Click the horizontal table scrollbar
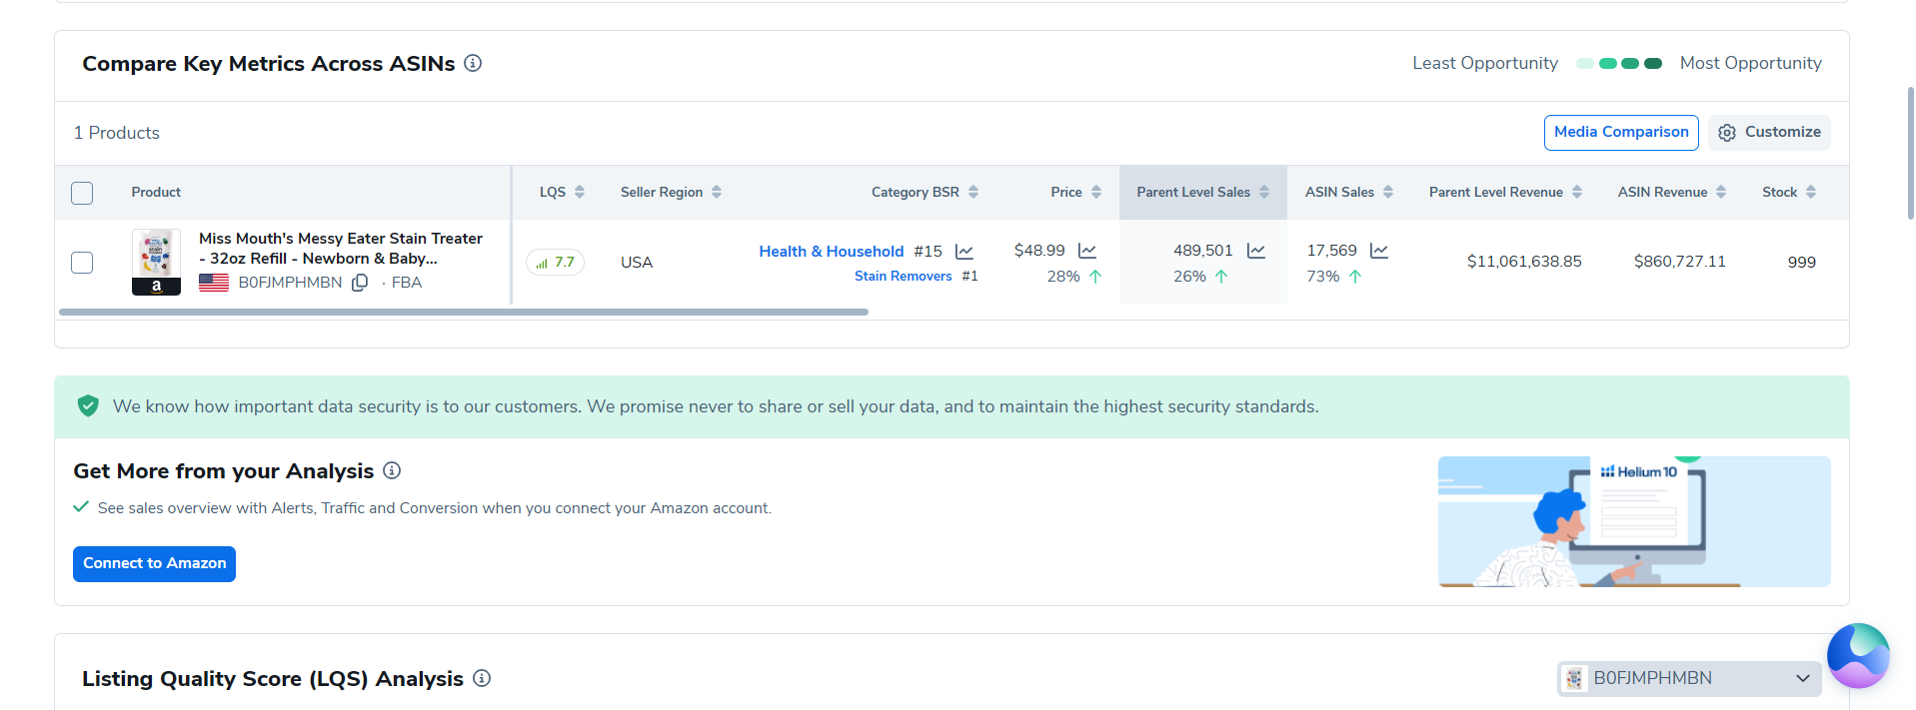The image size is (1916, 710). click(x=464, y=313)
